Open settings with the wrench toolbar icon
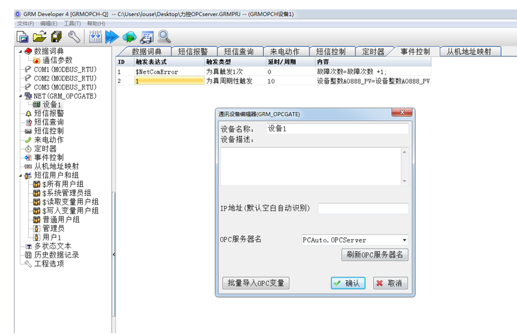Viewport: 517px width, 335px height. pyautogui.click(x=74, y=37)
